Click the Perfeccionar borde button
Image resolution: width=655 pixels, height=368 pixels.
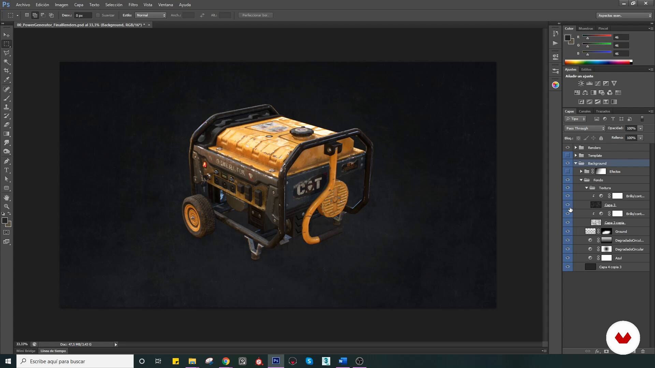pos(256,15)
